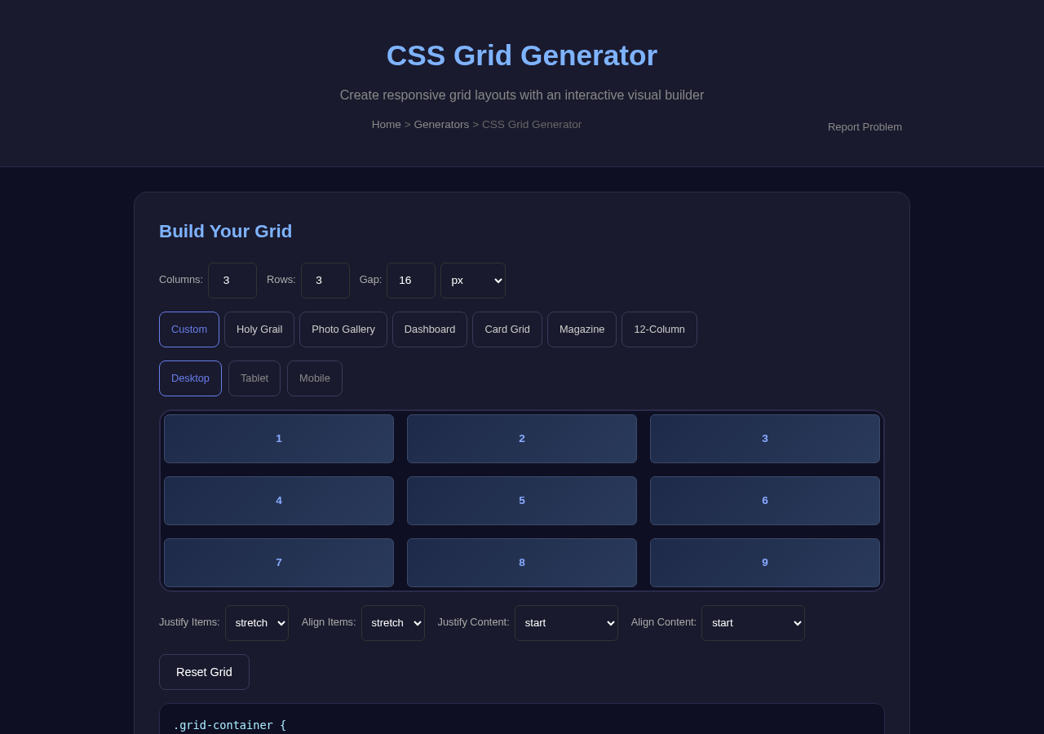The height and width of the screenshot is (734, 1044).
Task: Click grid cell 9
Action: [765, 563]
